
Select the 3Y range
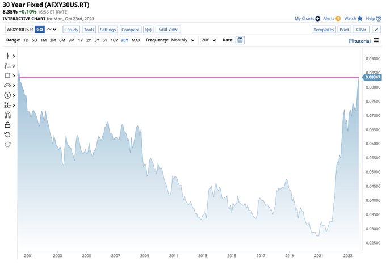point(96,40)
